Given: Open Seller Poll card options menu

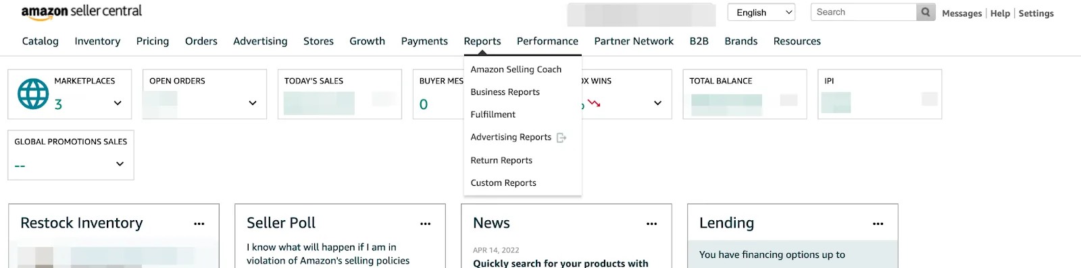Looking at the screenshot, I should tap(426, 224).
